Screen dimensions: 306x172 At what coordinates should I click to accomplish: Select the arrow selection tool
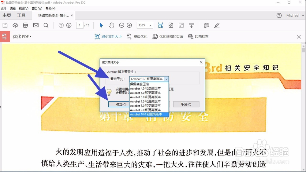point(101,25)
